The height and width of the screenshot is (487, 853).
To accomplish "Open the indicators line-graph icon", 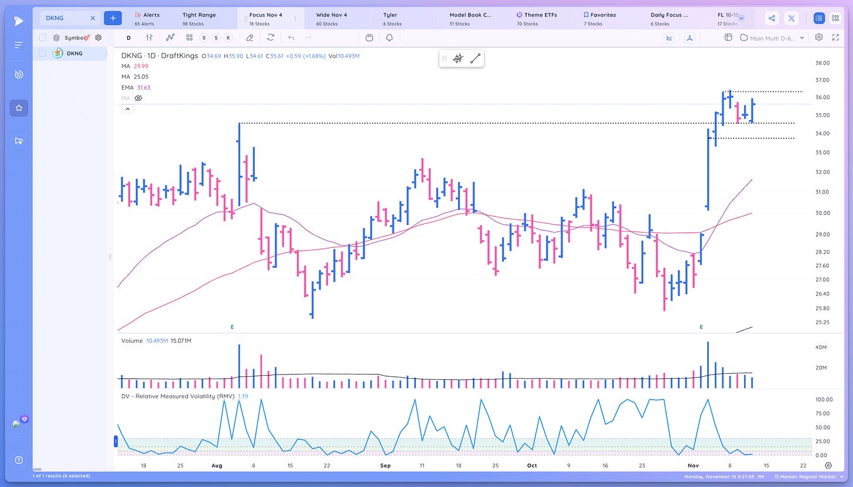I will (170, 38).
